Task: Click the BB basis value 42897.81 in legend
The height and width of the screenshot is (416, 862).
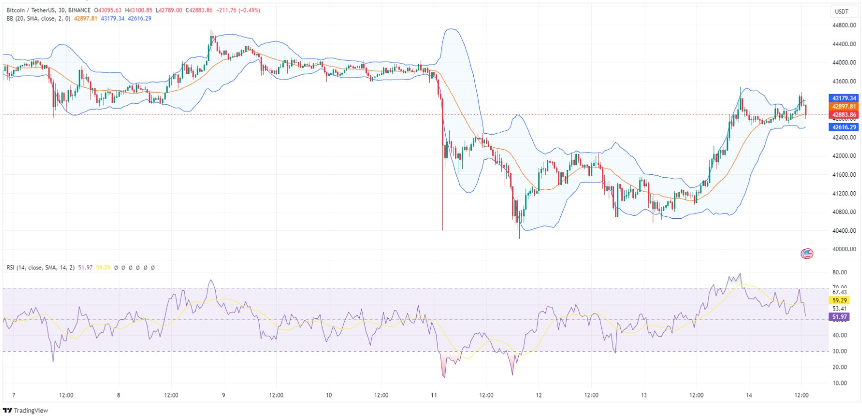Action: [x=86, y=19]
